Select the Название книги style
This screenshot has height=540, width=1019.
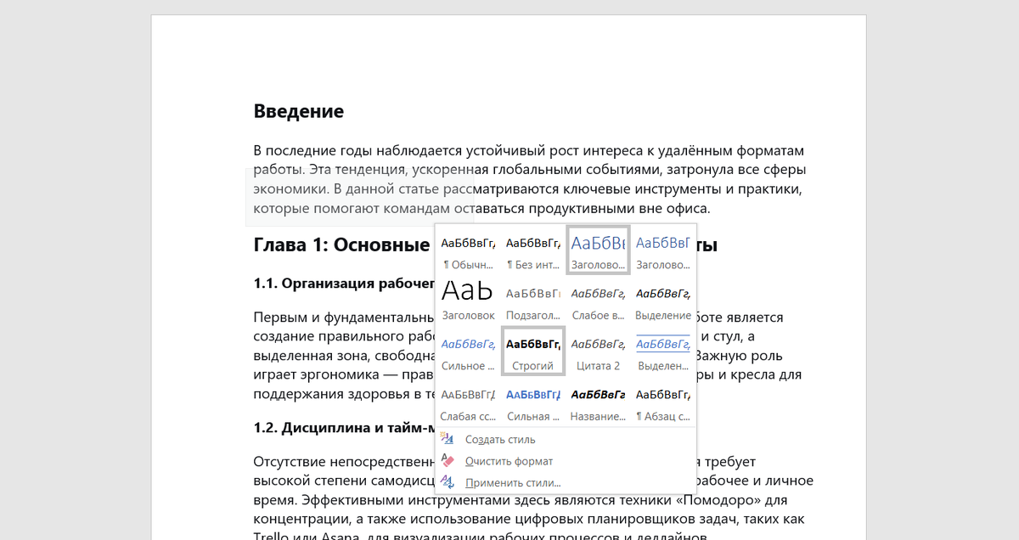(x=598, y=402)
